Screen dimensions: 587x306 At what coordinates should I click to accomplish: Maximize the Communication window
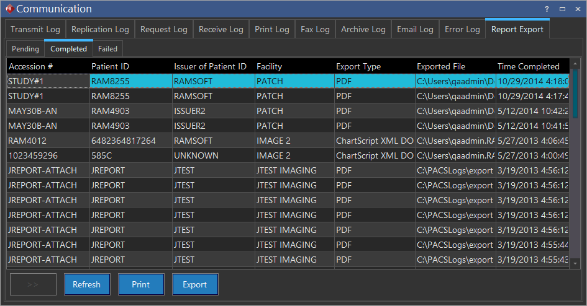pyautogui.click(x=562, y=9)
